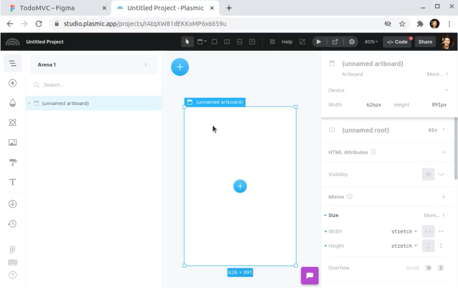Click the Search field in left panel
458x293 pixels.
click(94, 85)
